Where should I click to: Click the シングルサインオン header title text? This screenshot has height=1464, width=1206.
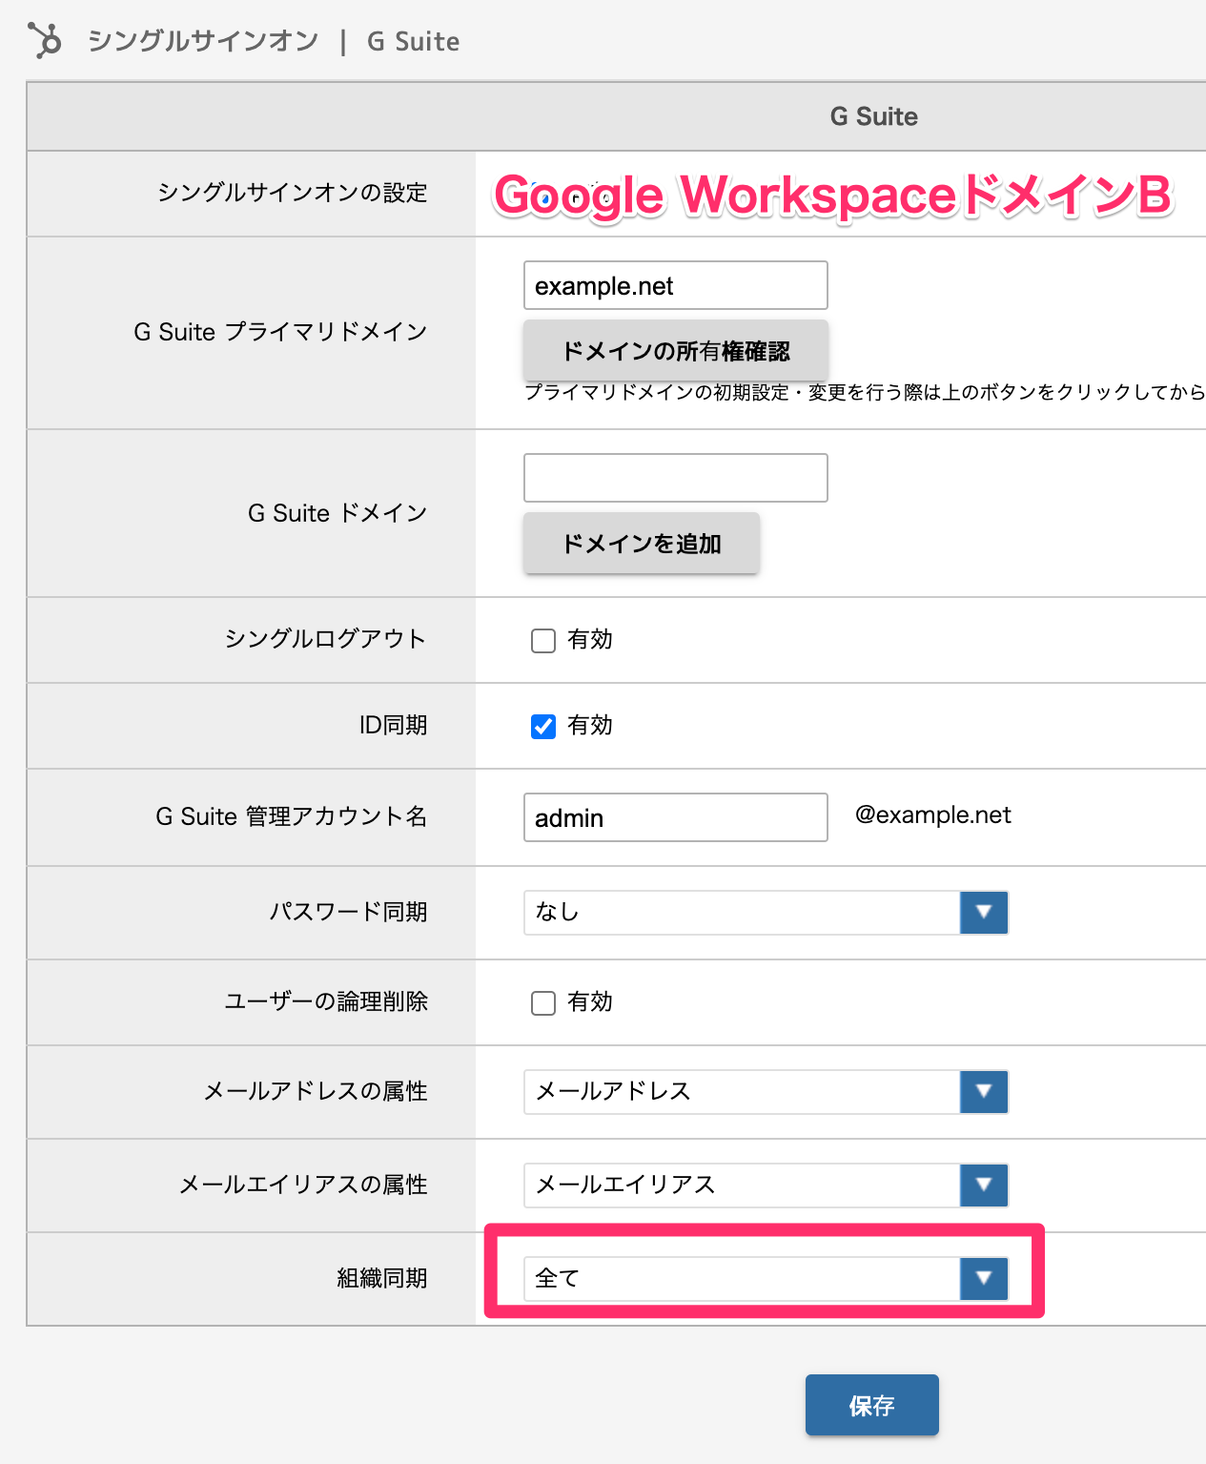click(203, 41)
